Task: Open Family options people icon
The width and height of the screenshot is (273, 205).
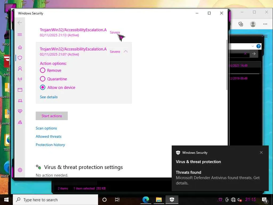Action: pyautogui.click(x=20, y=122)
